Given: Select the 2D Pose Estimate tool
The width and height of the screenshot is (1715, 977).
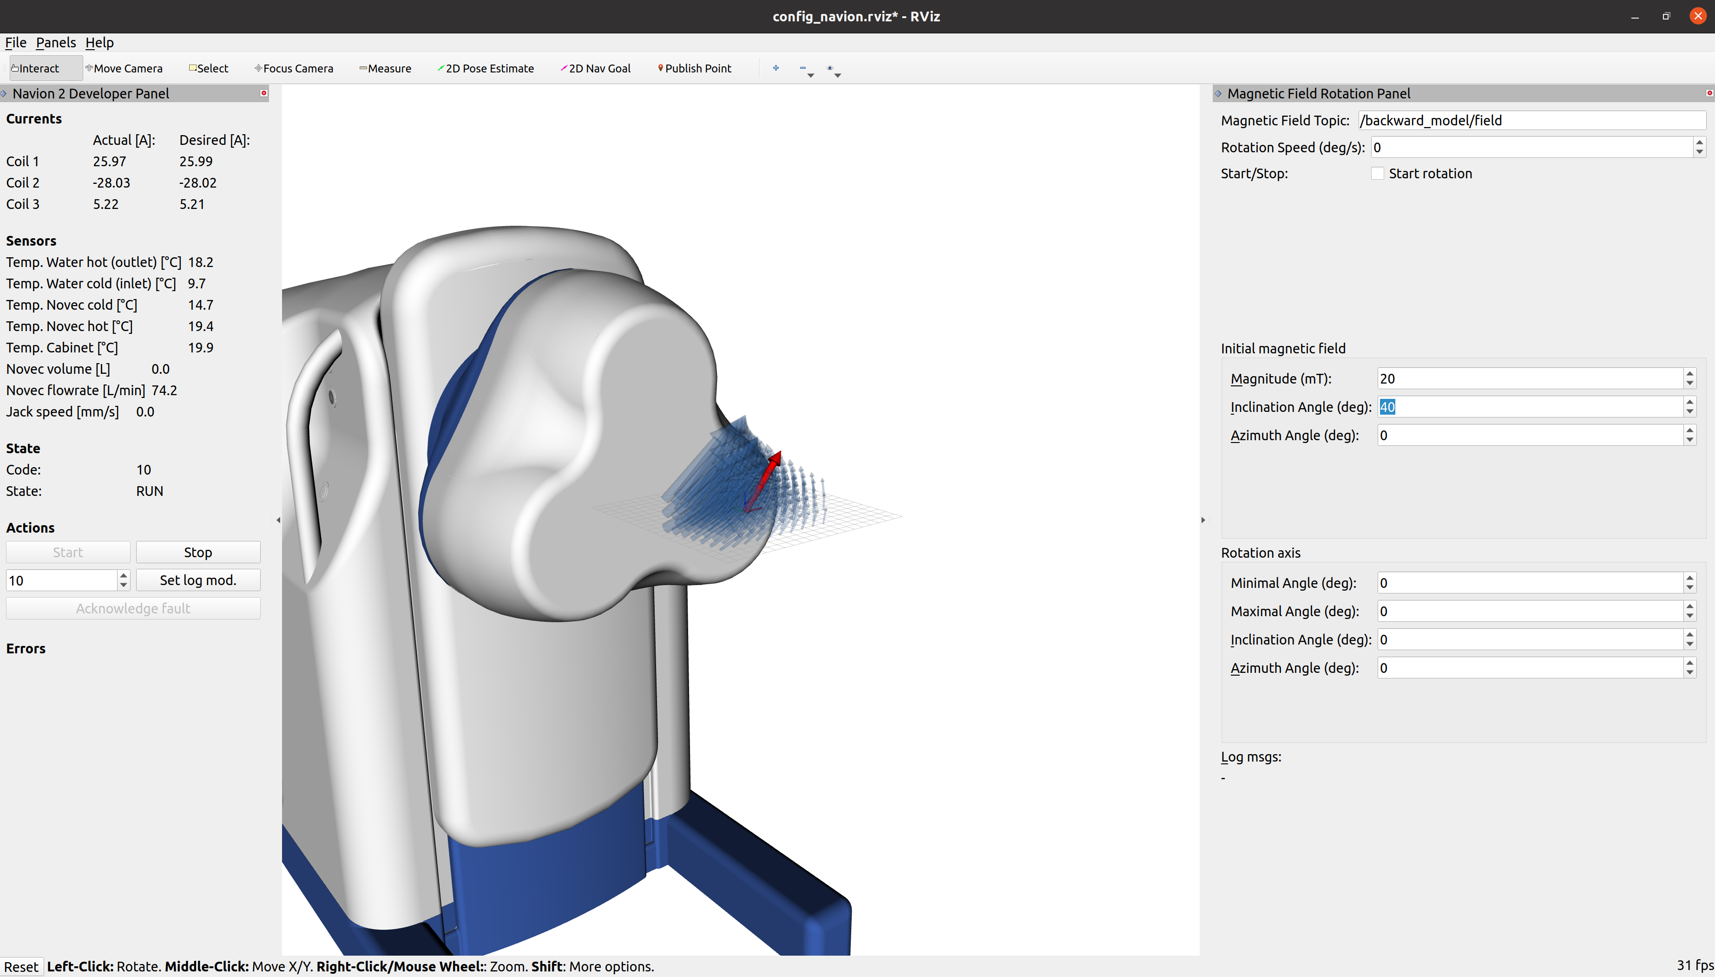Looking at the screenshot, I should point(486,68).
